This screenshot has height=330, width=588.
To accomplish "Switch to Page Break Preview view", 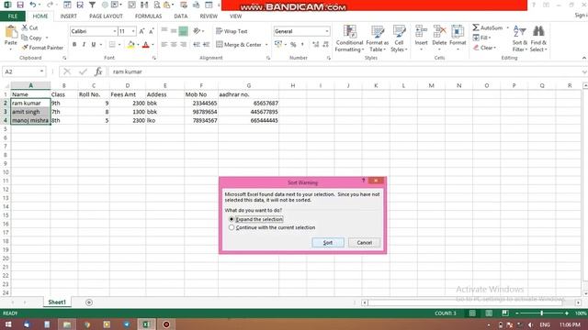I will [505, 313].
